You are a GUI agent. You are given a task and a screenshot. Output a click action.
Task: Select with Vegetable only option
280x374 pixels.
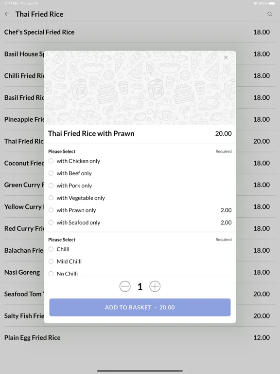140,198
